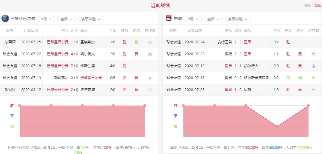Click the low point on Lyon chart
The width and height of the screenshot is (322, 154).
[277, 127]
